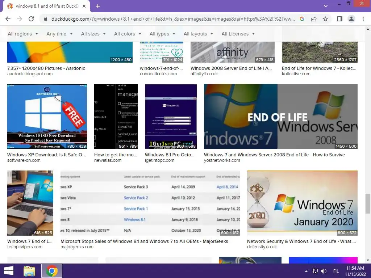Open the Windows 10 ISO Free Download image
The height and width of the screenshot is (278, 371).
coord(47,116)
